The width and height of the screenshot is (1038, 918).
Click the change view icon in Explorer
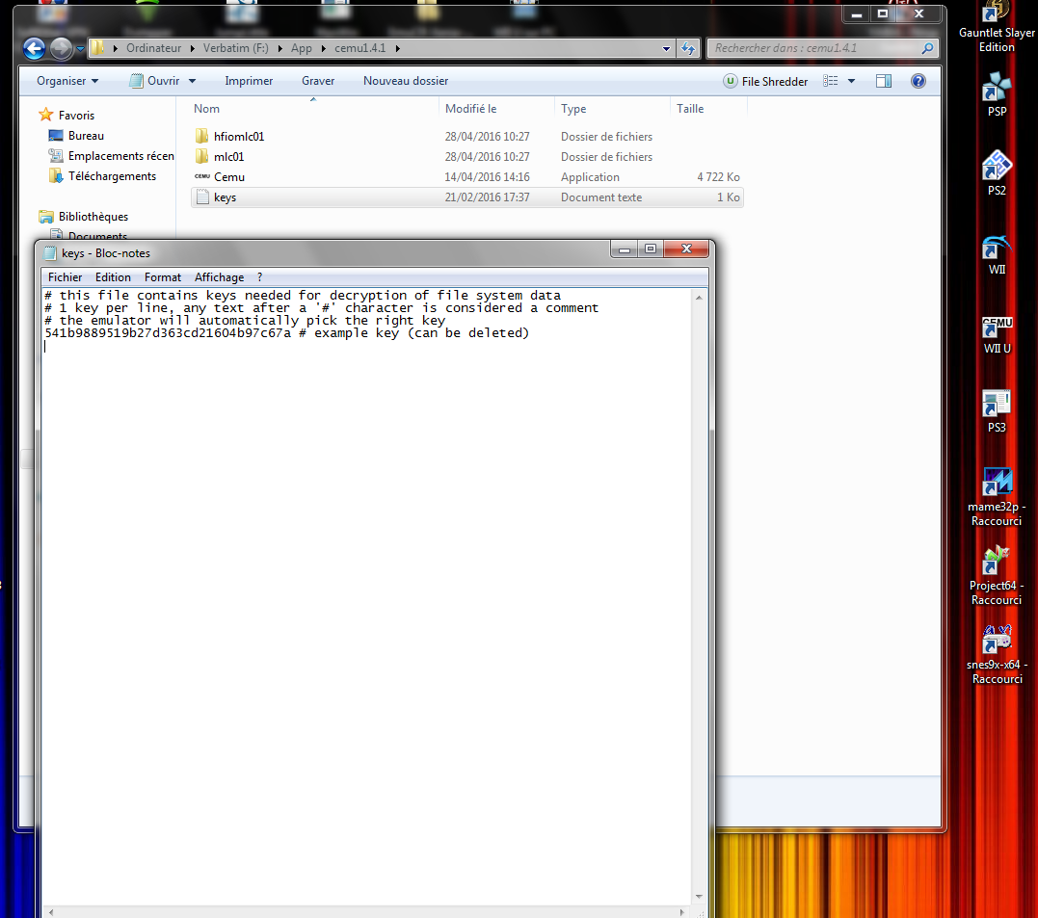[830, 81]
